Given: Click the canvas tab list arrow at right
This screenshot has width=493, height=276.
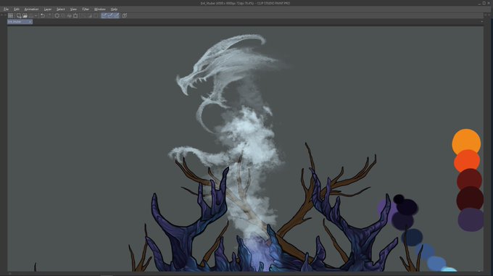Looking at the screenshot, I should 482,22.
